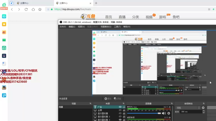Viewport: 216px width, 121px height.
Task: Toggle visibility of 全屏 source
Action: click(120, 110)
